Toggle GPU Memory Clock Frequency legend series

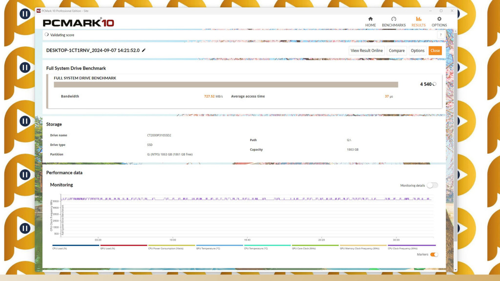[363, 247]
